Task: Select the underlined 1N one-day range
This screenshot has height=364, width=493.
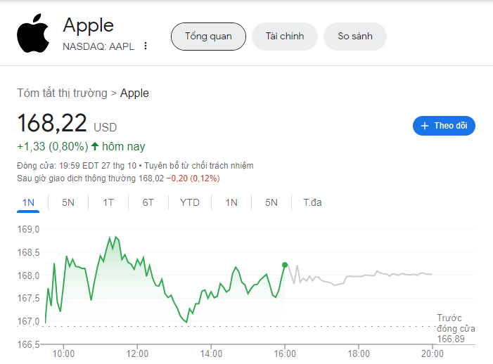Action: coord(28,202)
